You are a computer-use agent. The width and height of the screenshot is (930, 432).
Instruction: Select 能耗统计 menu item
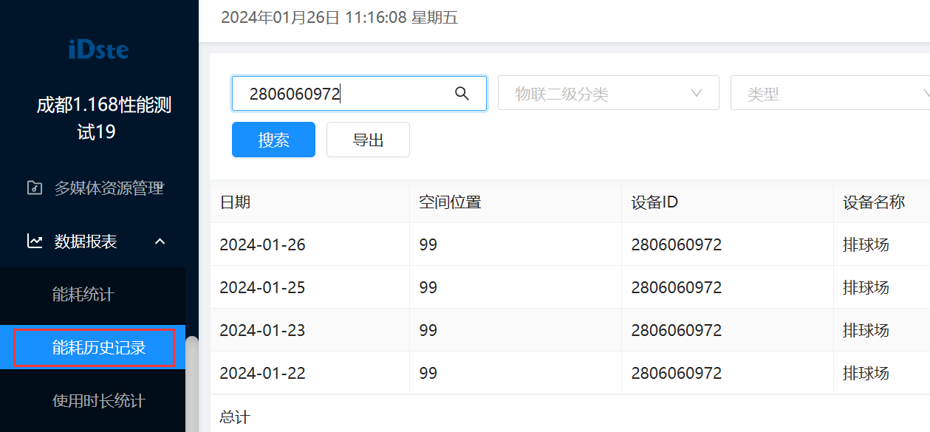click(x=83, y=295)
